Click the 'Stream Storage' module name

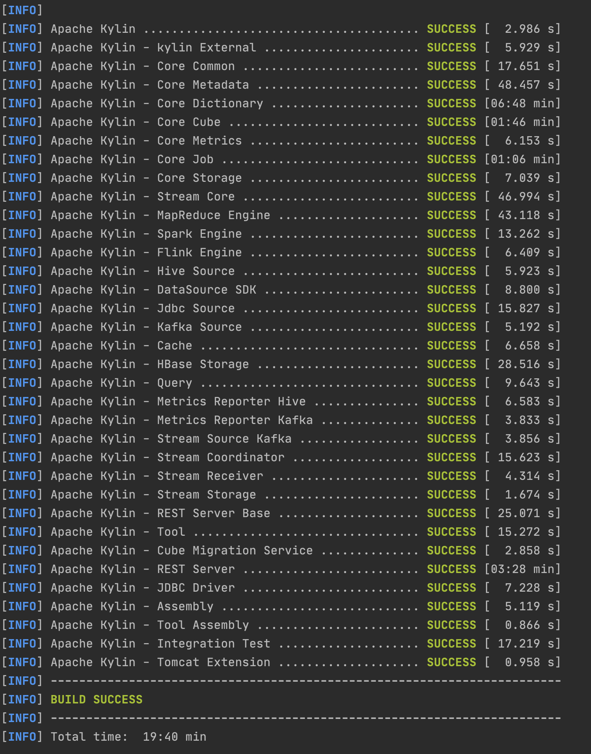(x=206, y=495)
